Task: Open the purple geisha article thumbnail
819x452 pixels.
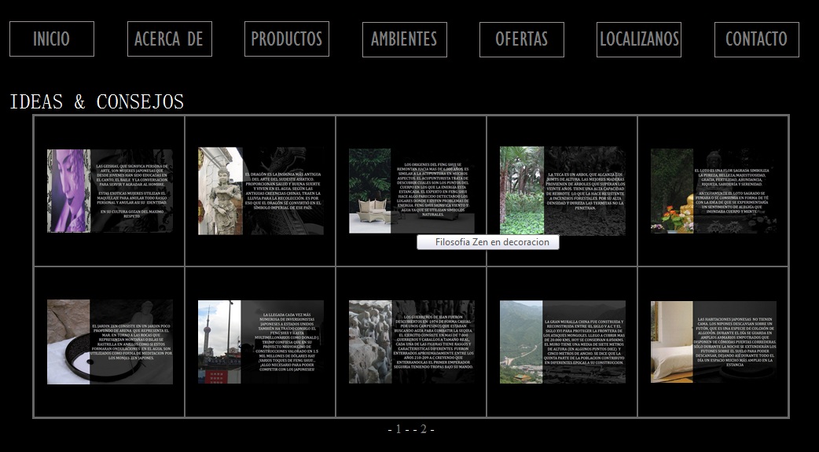Action: click(x=109, y=191)
